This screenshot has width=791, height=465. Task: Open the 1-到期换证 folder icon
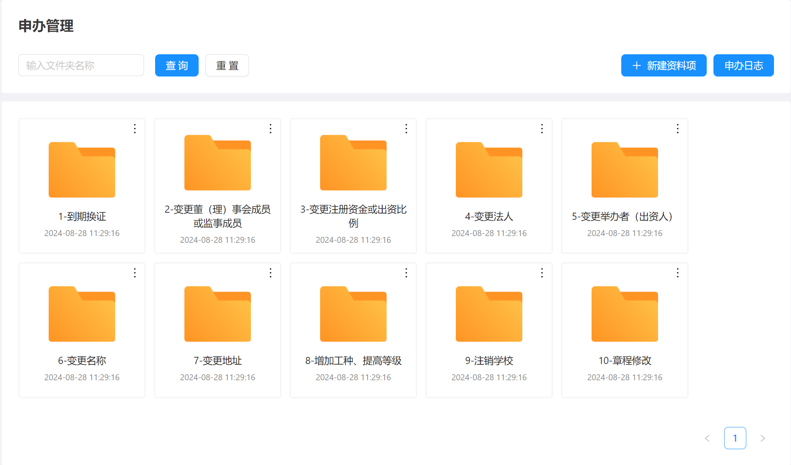(x=82, y=170)
